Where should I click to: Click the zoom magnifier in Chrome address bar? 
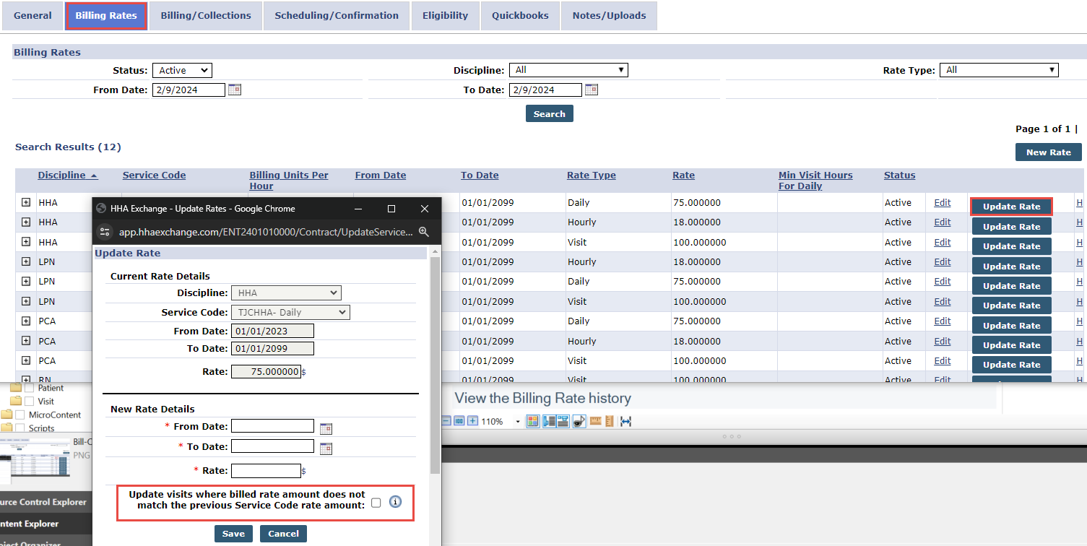click(424, 232)
